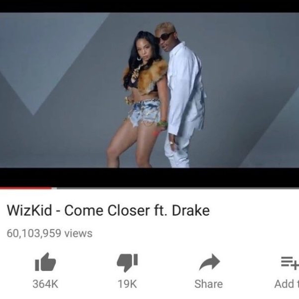
Task: Choose the partially visible Add to label
Action: 287,284
